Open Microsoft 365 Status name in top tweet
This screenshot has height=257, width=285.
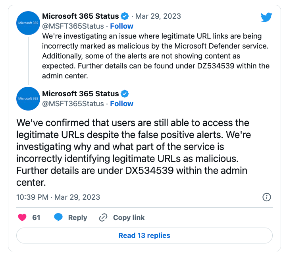[x=80, y=16]
